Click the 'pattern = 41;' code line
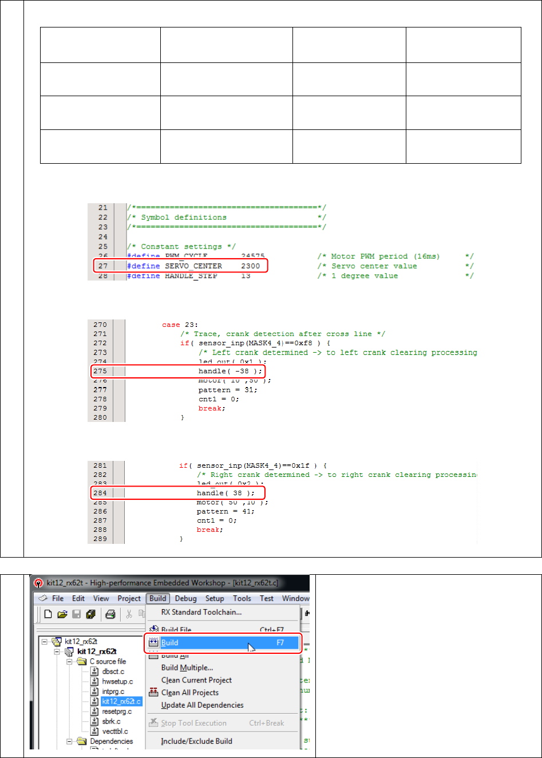Screen dimensions: 542x758 click(225, 511)
